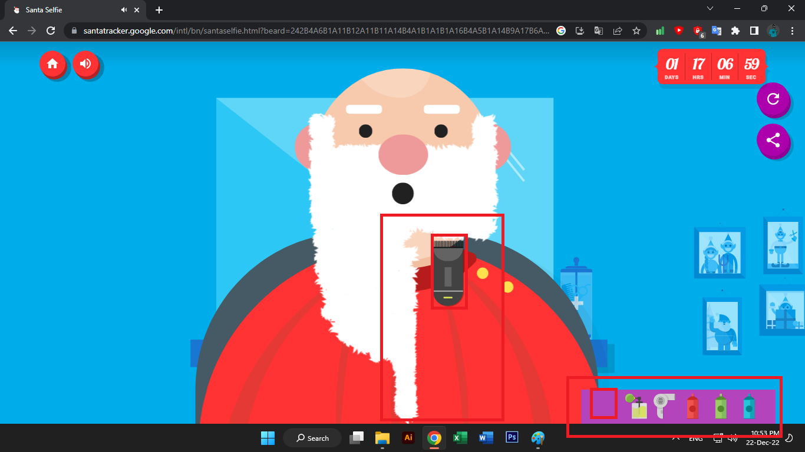
Task: Click the 17 HRS countdown value
Action: click(698, 68)
